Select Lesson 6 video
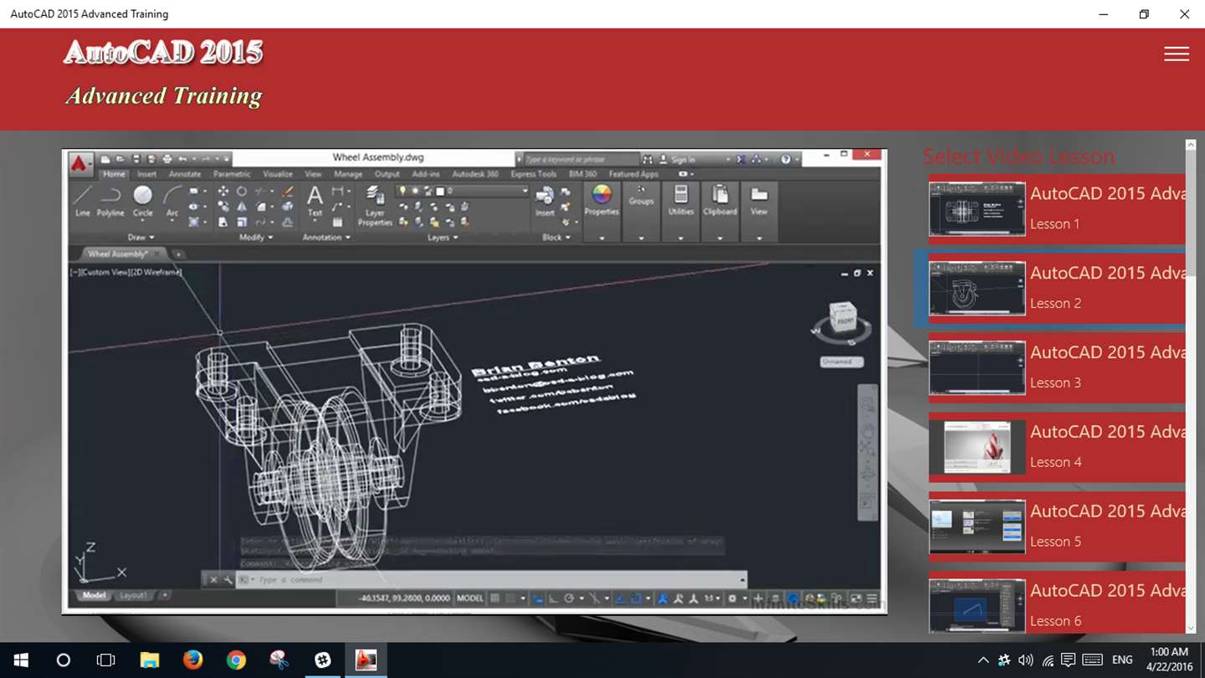 pyautogui.click(x=1057, y=603)
